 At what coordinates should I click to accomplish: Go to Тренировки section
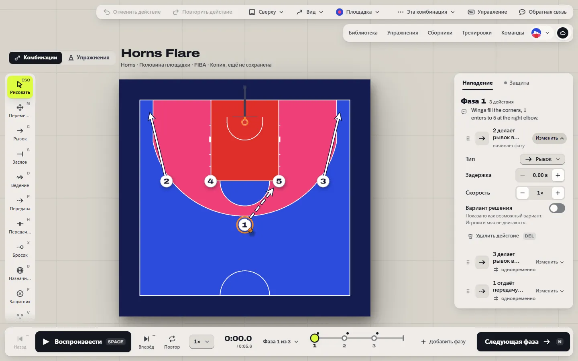[477, 33]
